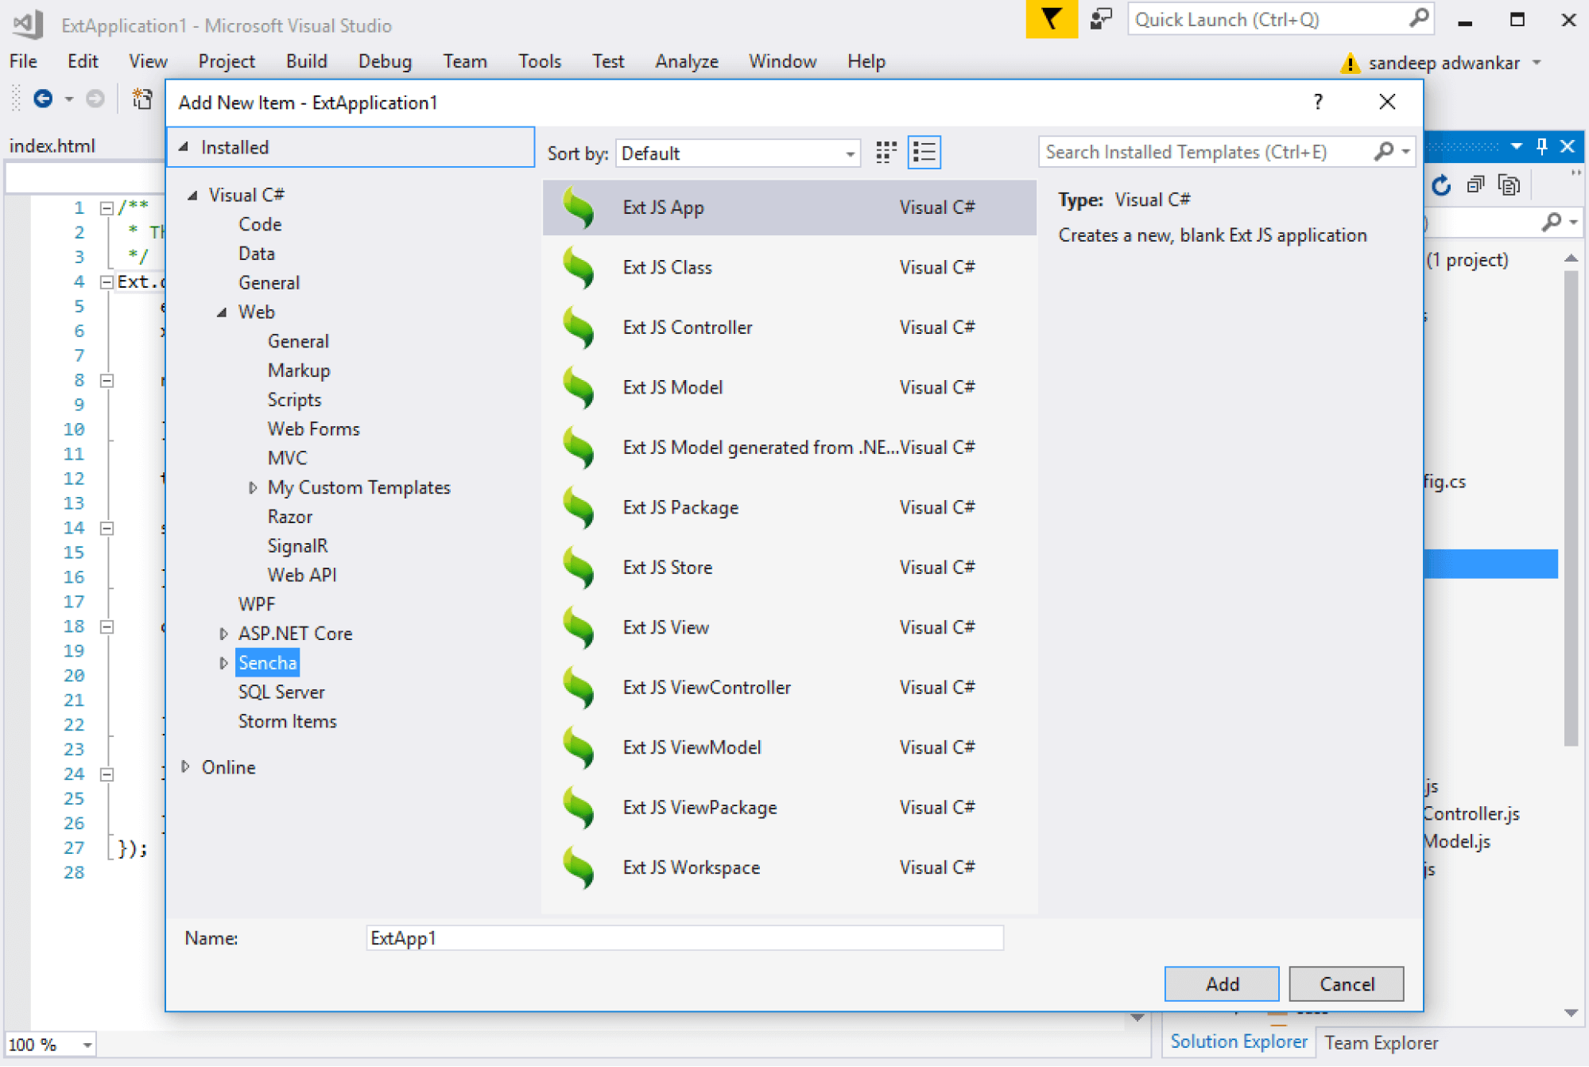The width and height of the screenshot is (1589, 1067).
Task: Click the search magnifier in template search box
Action: (x=1384, y=152)
